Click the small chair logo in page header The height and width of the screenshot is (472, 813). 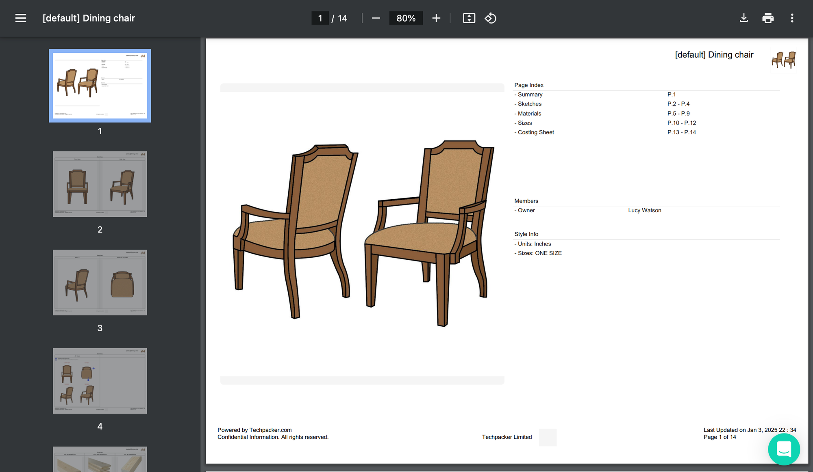pyautogui.click(x=784, y=60)
